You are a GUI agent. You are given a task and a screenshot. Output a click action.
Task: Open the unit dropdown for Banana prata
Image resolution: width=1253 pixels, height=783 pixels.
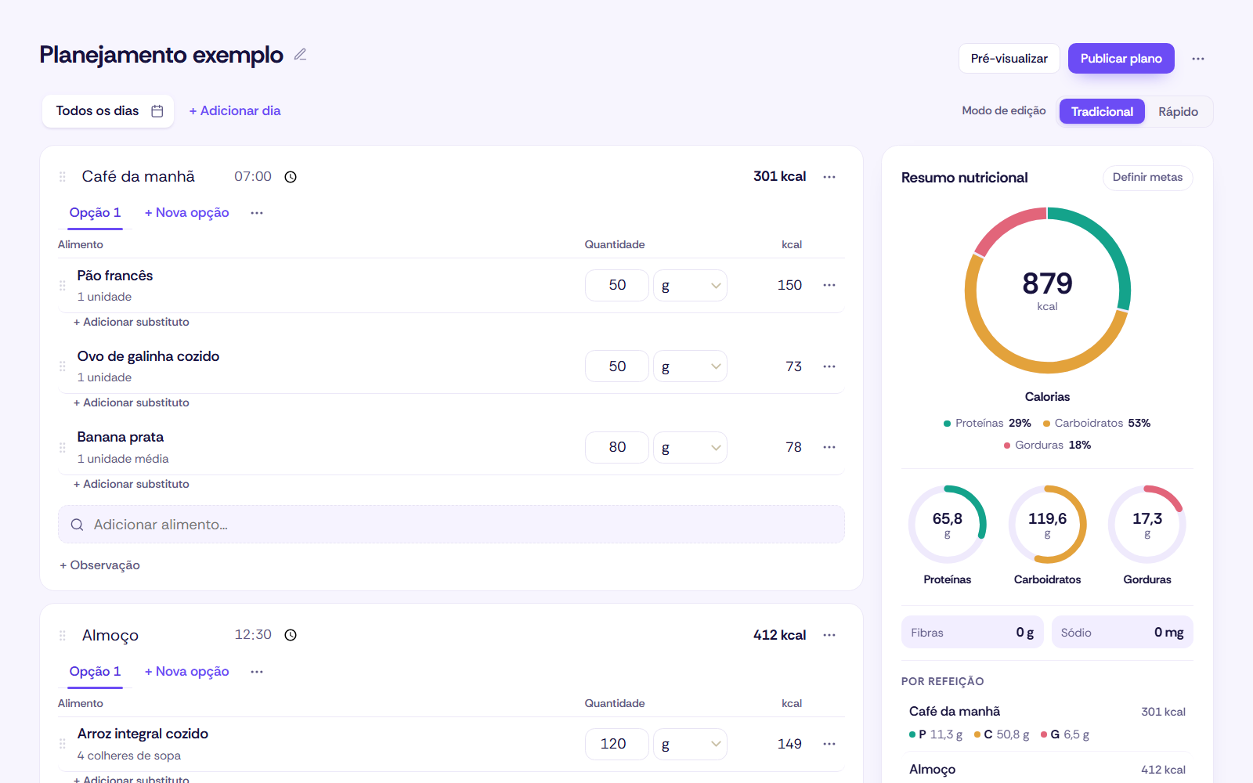click(690, 448)
